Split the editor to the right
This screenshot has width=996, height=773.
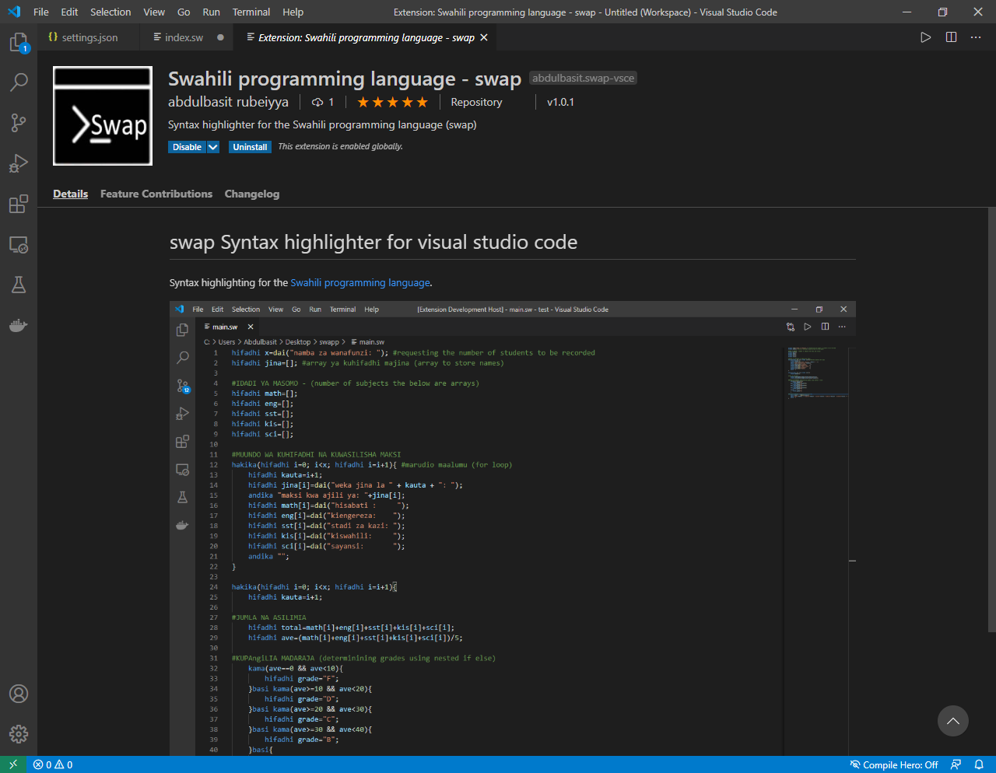coord(951,37)
